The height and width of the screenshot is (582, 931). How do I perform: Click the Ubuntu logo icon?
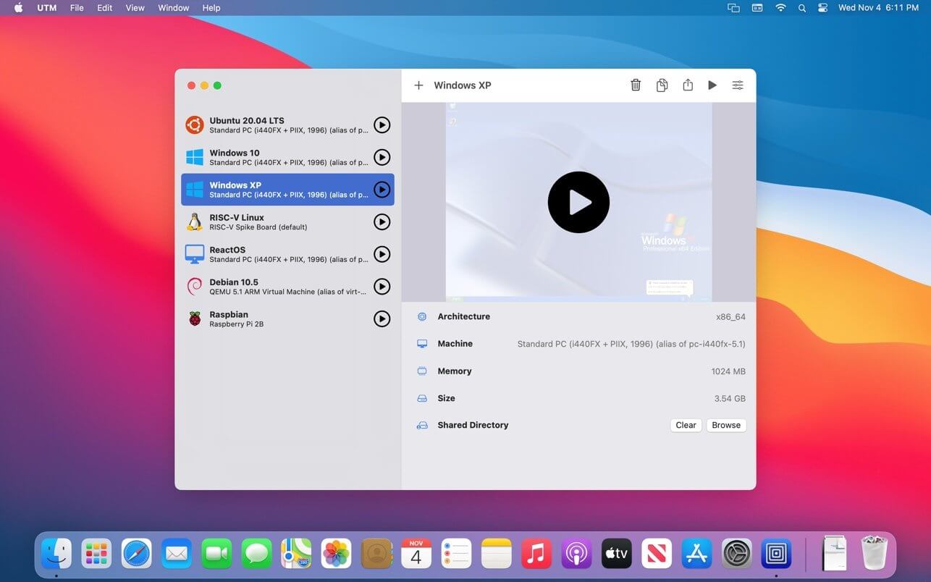pyautogui.click(x=194, y=125)
